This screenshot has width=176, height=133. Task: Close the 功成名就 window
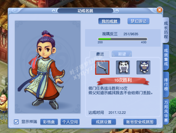coord(159,10)
